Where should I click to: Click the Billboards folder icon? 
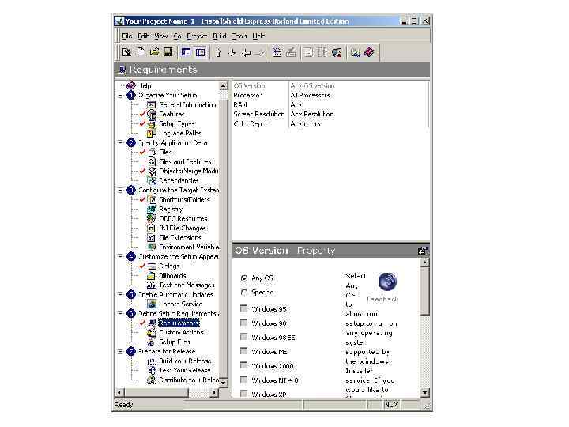pyautogui.click(x=151, y=276)
